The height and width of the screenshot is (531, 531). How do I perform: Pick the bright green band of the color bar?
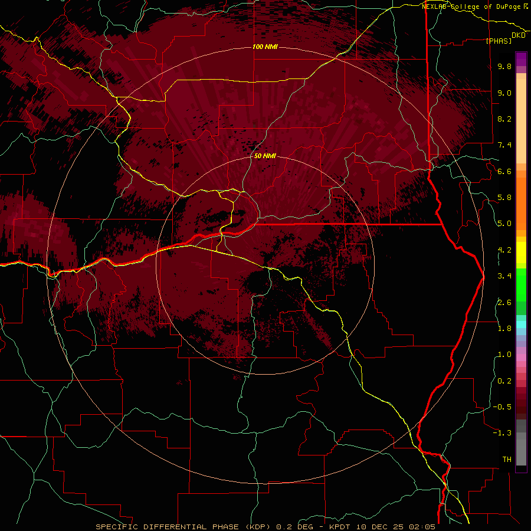[521, 284]
